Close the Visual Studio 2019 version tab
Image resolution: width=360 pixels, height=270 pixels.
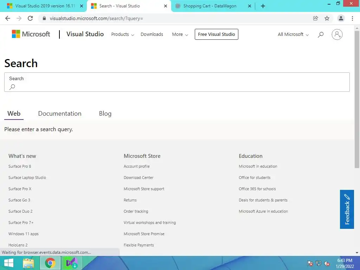pos(82,6)
